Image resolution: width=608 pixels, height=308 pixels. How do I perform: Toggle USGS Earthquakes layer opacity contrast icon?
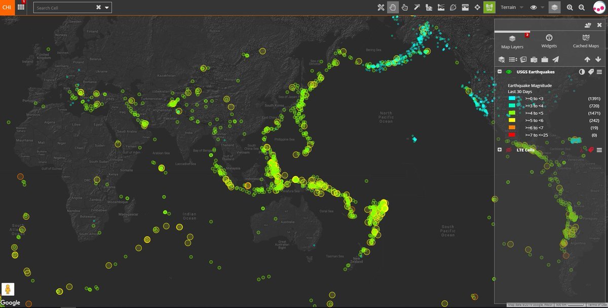click(582, 72)
